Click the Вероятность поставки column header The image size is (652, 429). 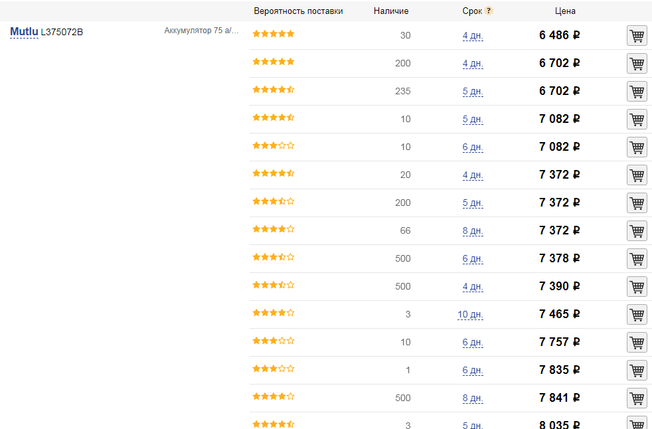[298, 11]
